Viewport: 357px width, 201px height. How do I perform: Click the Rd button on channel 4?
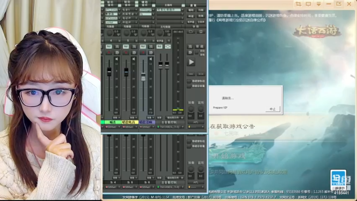[x=109, y=46]
